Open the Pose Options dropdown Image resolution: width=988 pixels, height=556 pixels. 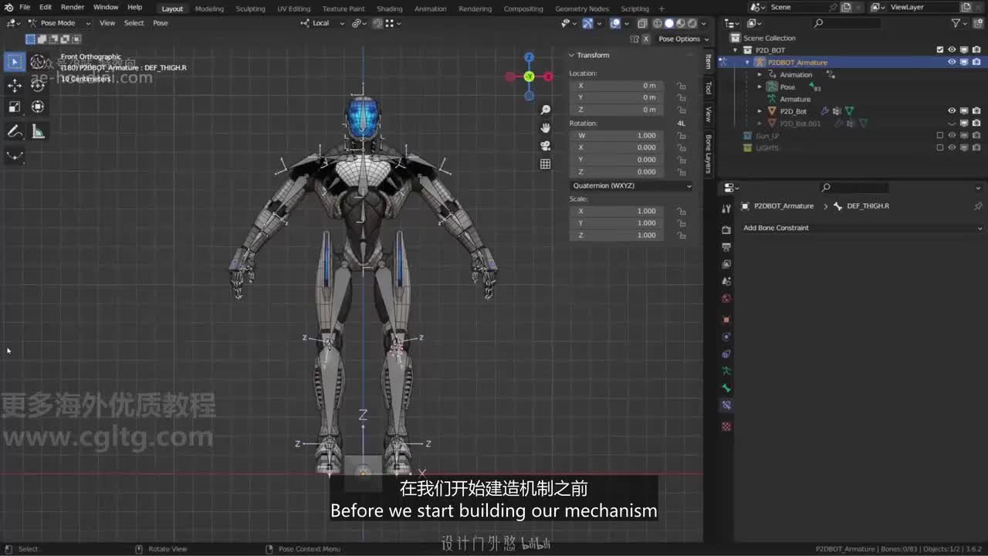click(683, 39)
